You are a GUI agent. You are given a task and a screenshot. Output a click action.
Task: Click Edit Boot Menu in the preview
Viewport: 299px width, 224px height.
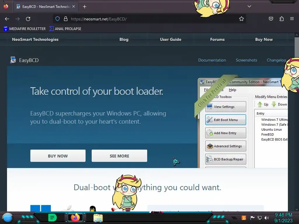pyautogui.click(x=226, y=120)
